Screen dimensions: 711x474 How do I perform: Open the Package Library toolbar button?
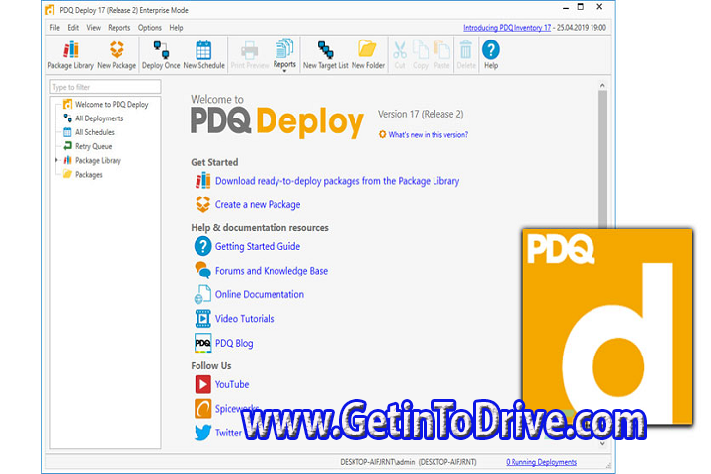[70, 55]
